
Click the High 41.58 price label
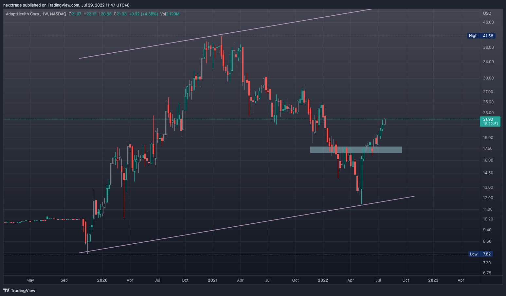(481, 36)
